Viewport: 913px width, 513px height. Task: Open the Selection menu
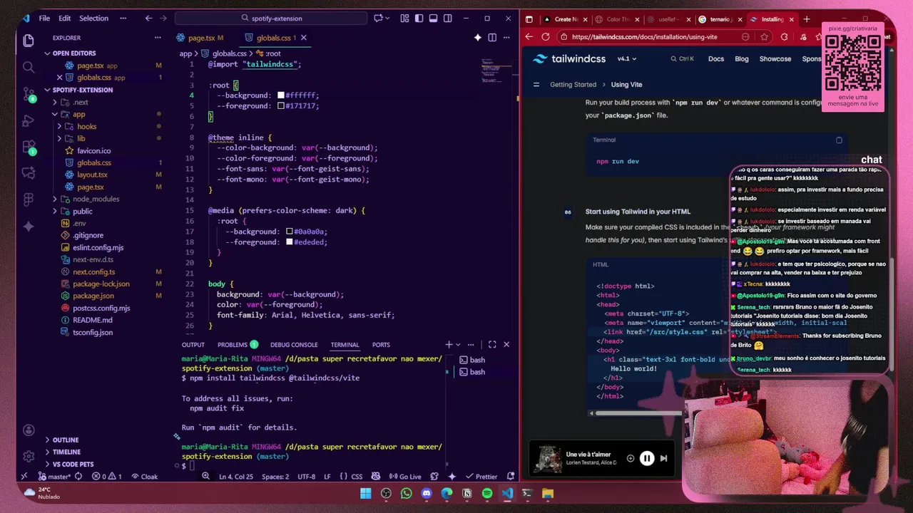(x=93, y=19)
